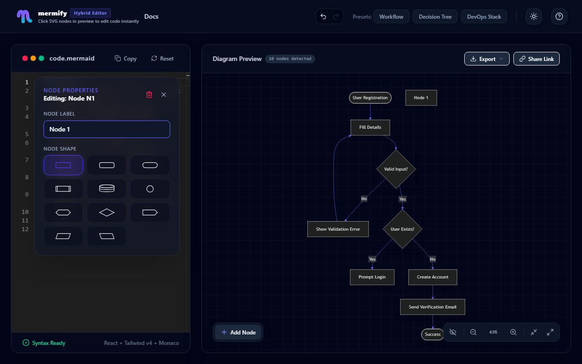
Task: Select the Fill Details node
Action: point(370,127)
